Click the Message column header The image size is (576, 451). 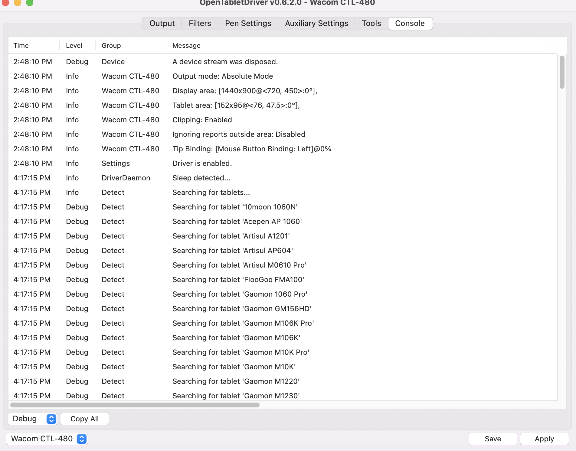pyautogui.click(x=186, y=45)
